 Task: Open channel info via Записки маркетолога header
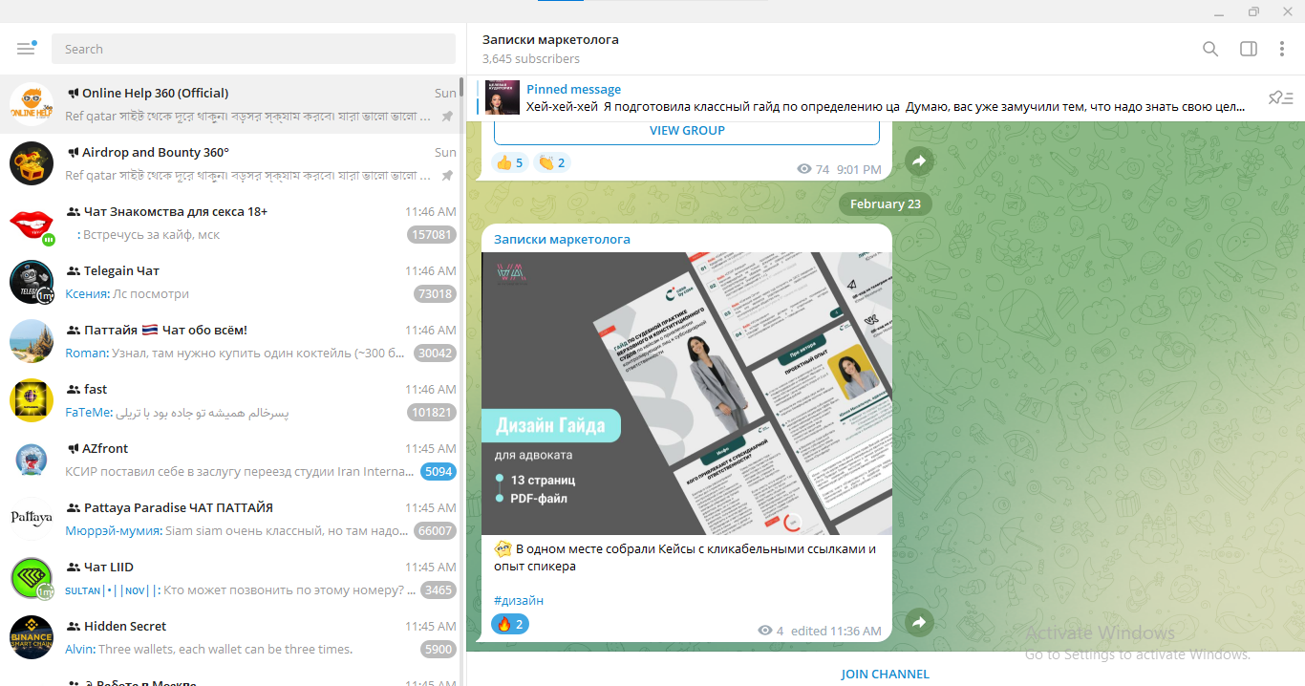pos(550,40)
